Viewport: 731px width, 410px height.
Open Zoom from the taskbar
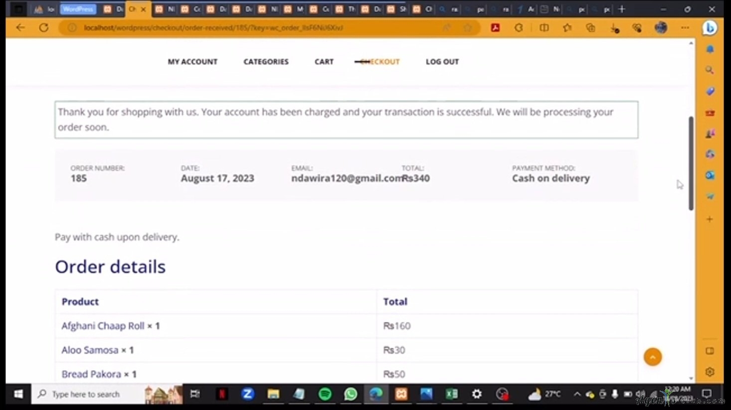[x=247, y=394]
